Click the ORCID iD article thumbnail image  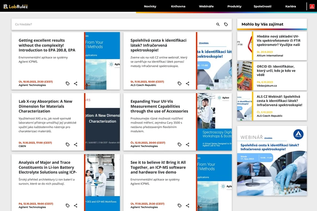[244, 76]
